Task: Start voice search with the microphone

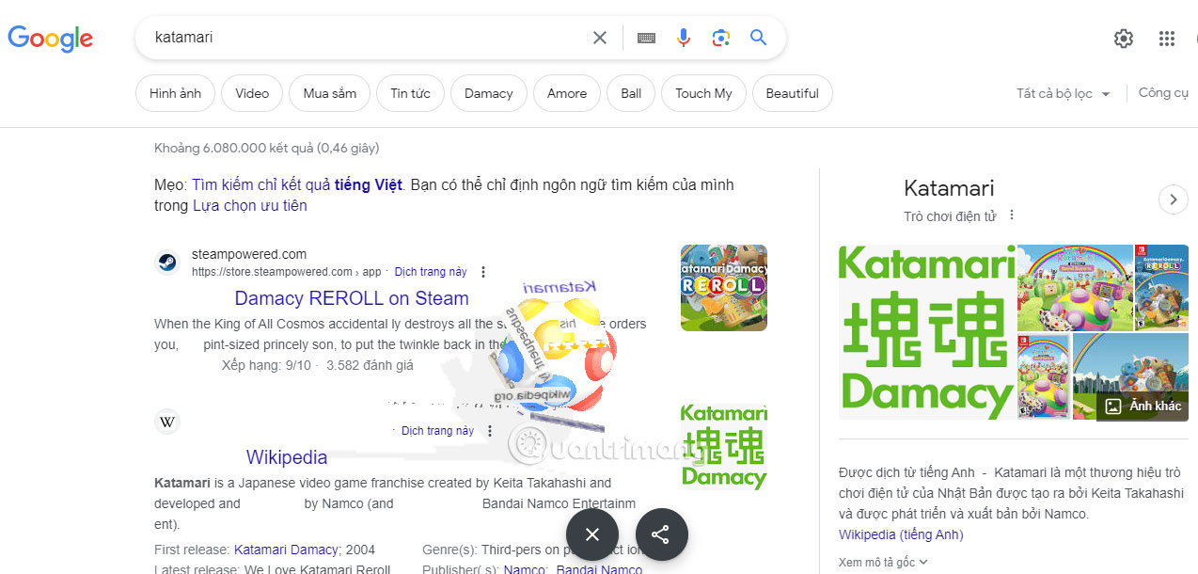Action: point(684,38)
